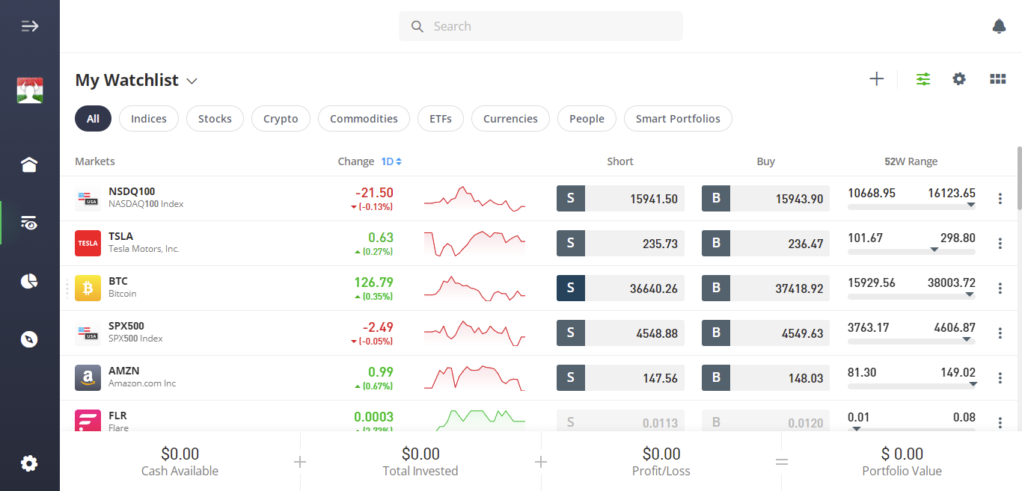Viewport: 1022px width, 491px height.
Task: Click the Discover compass sidebar icon
Action: [28, 339]
